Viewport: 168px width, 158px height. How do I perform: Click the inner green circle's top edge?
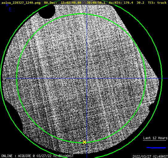click(x=82, y=14)
